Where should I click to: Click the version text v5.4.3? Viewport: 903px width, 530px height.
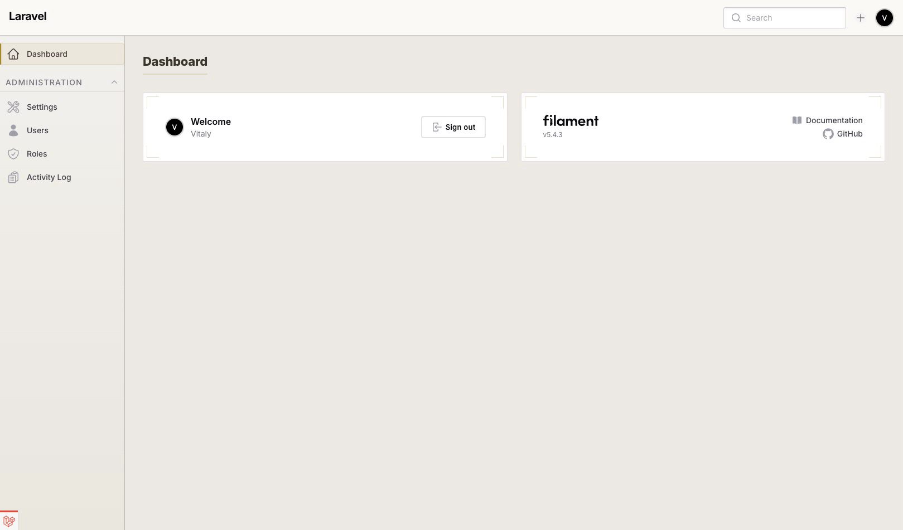tap(553, 135)
